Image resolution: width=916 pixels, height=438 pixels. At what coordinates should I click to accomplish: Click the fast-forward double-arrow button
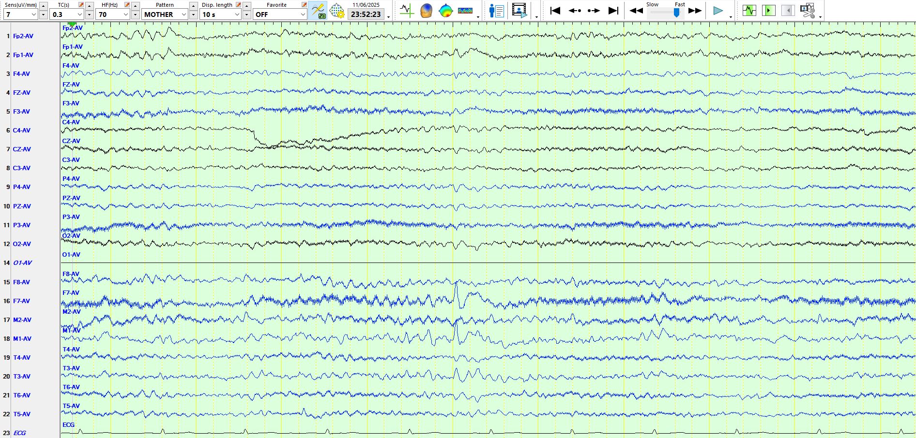pos(695,11)
